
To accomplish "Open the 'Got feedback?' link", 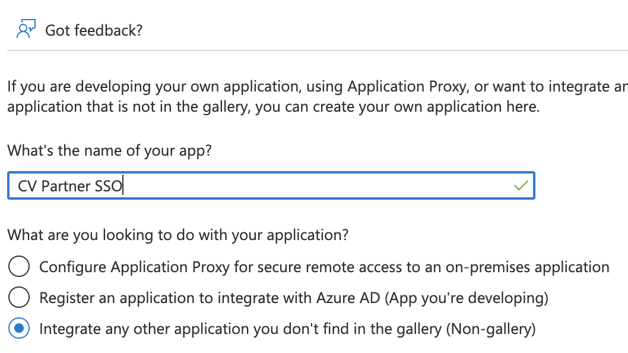I will pyautogui.click(x=94, y=30).
